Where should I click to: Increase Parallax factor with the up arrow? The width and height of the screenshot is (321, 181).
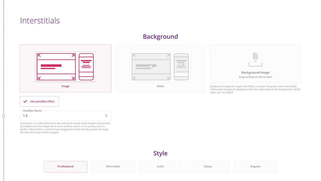tap(106, 115)
